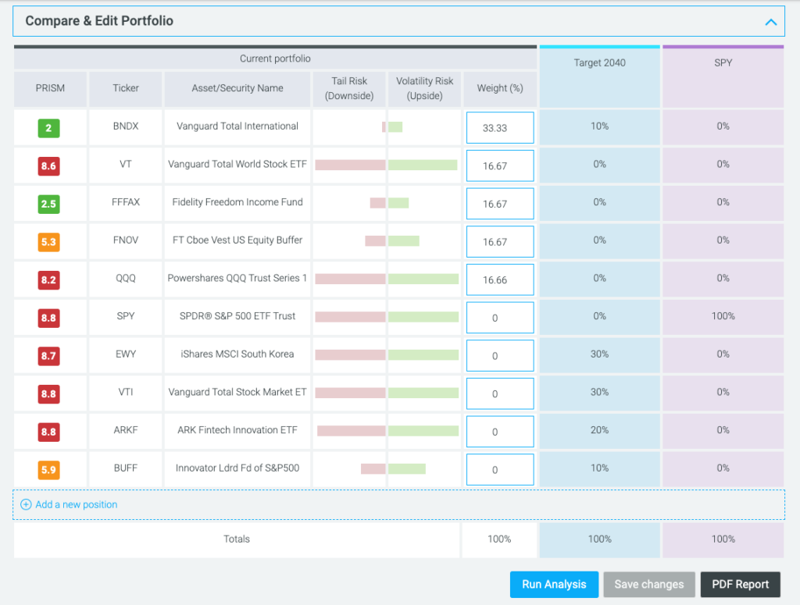Click the orange PRISM badge 5.9
Viewport: 800px width, 605px height.
click(49, 470)
